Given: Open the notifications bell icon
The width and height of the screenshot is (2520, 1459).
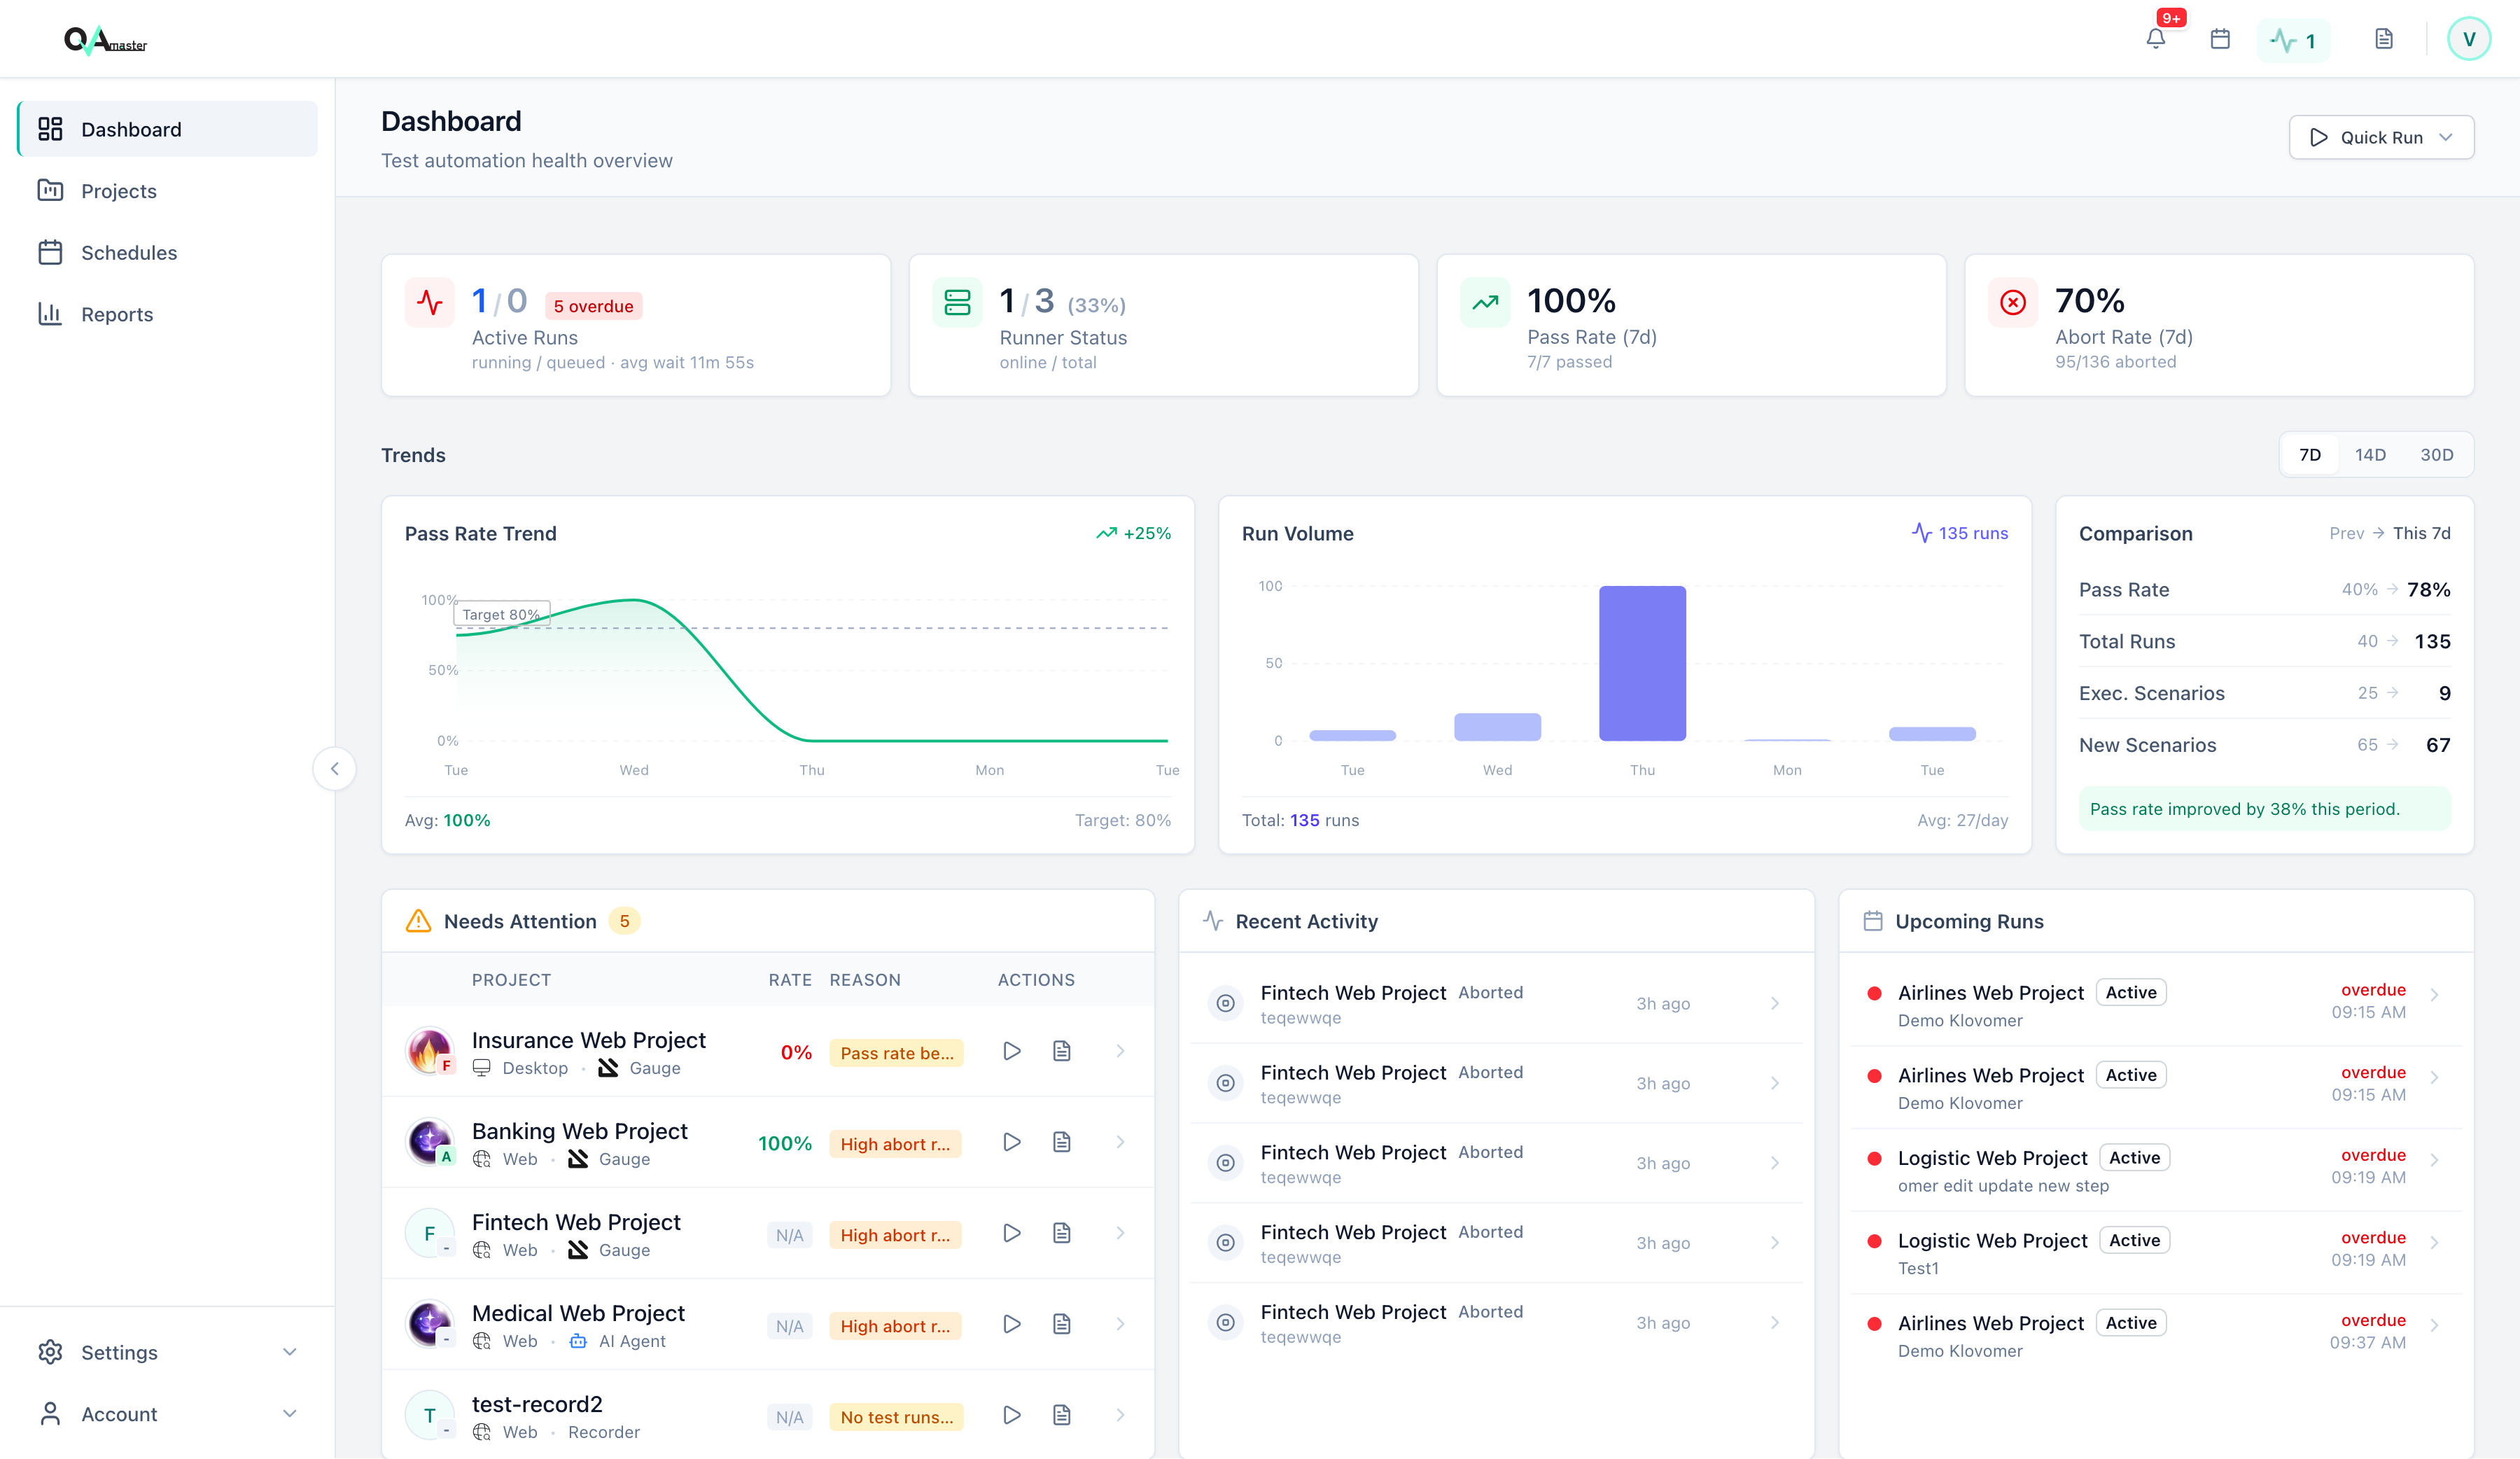Looking at the screenshot, I should click(x=2155, y=39).
